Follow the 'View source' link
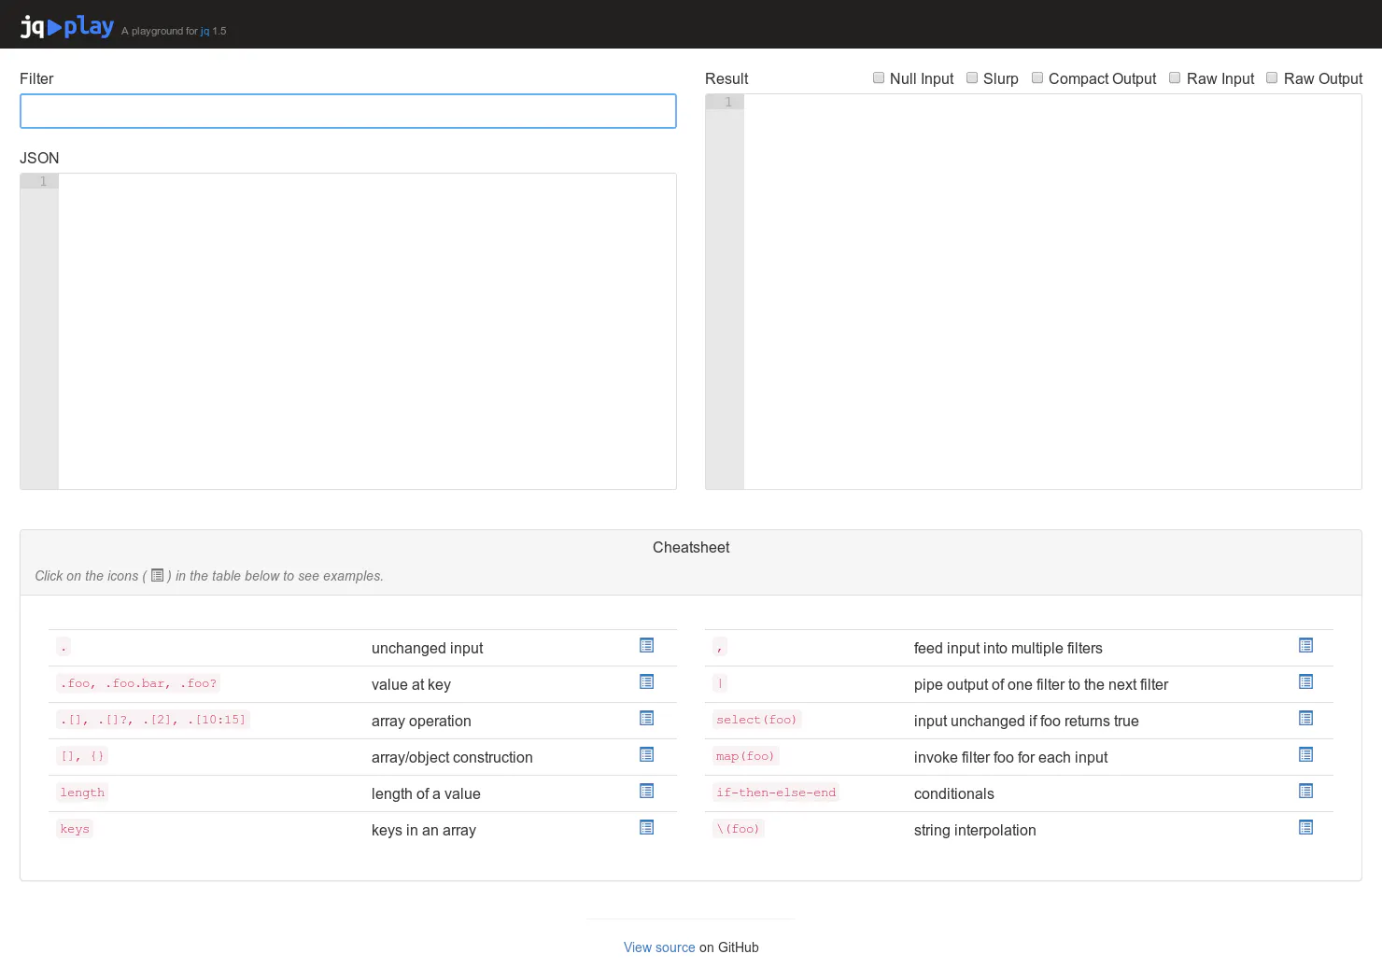 pyautogui.click(x=659, y=947)
